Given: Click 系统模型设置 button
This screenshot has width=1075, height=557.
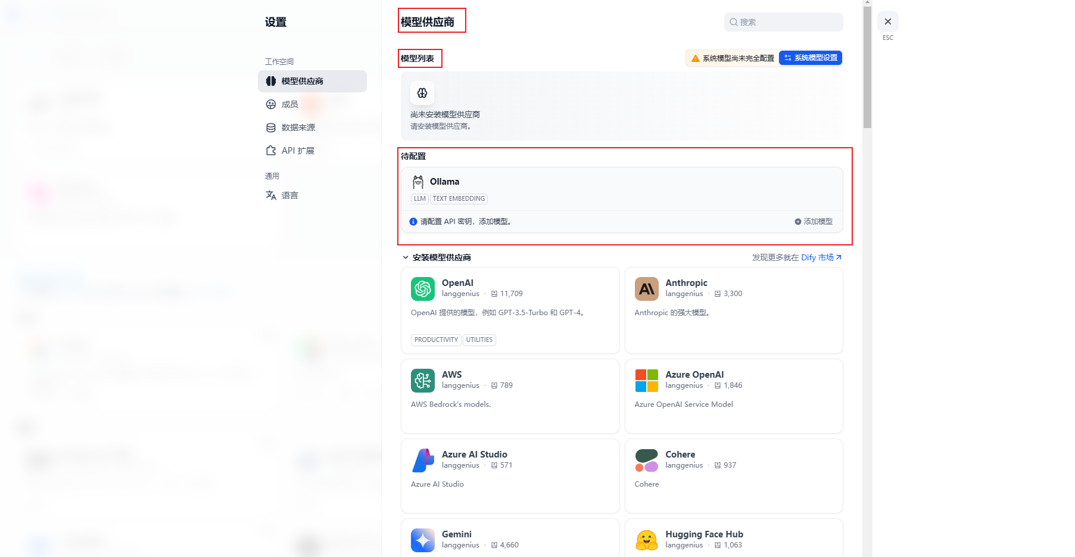Looking at the screenshot, I should [x=811, y=58].
